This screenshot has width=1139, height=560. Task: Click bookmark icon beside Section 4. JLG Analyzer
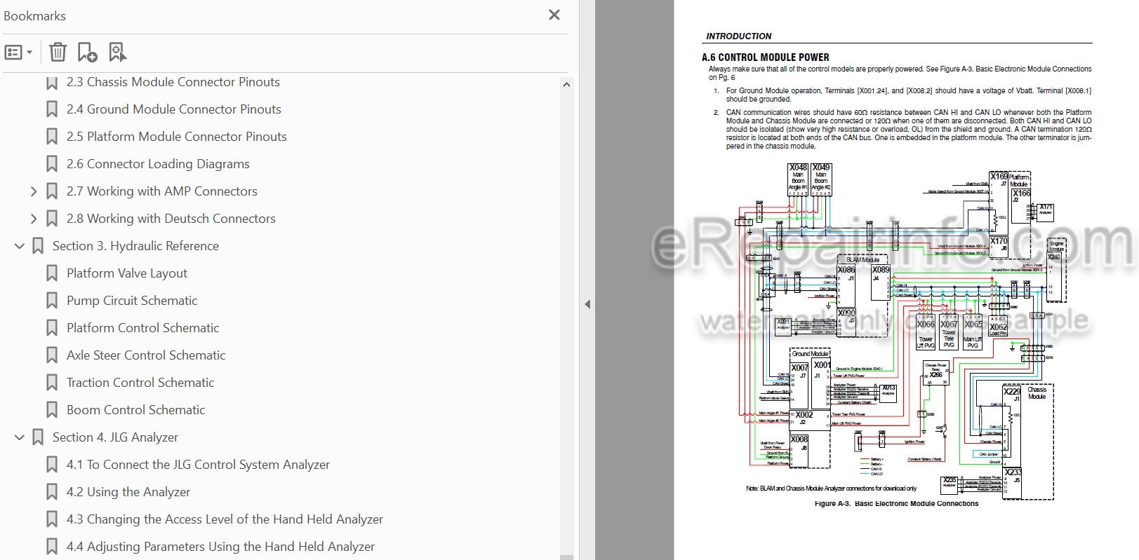38,438
